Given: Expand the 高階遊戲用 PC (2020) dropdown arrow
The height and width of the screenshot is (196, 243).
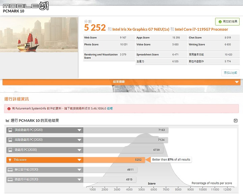Looking at the screenshot, I should tap(79, 140).
